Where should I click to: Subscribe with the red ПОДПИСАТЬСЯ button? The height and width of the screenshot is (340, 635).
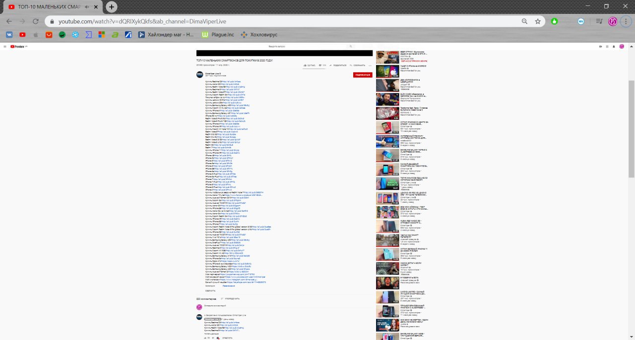coord(363,75)
